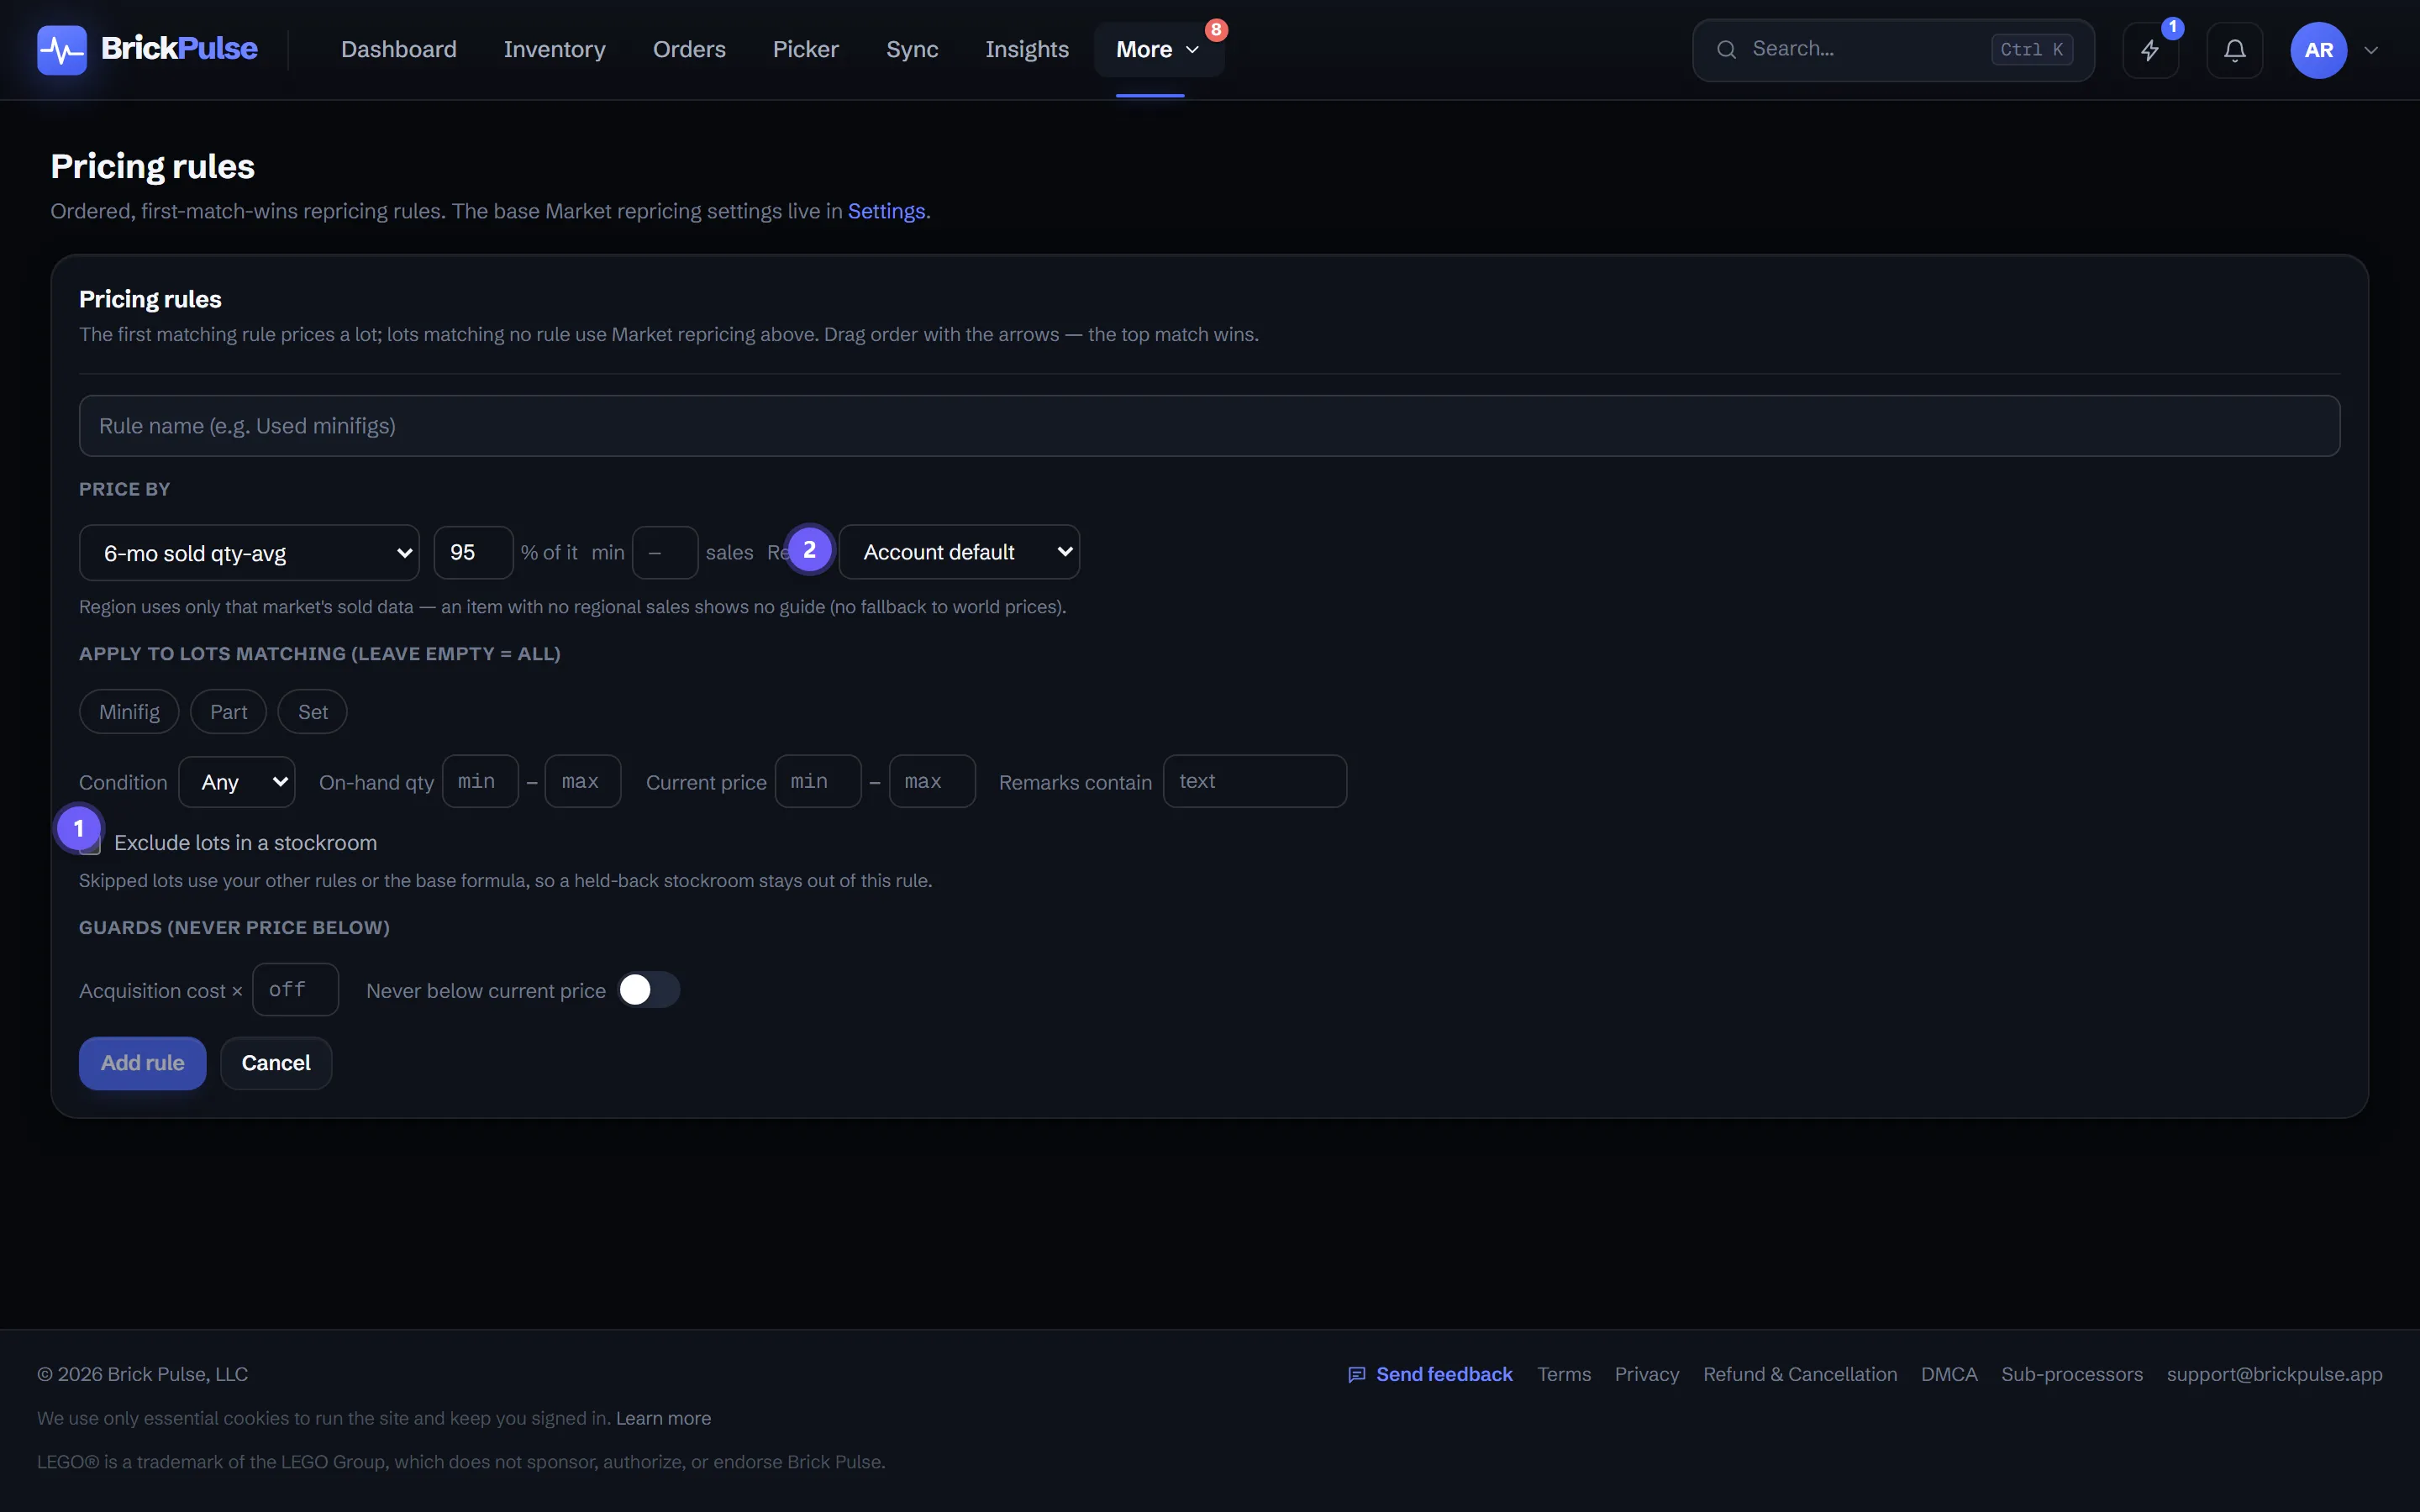This screenshot has height=1512, width=2420.
Task: Expand the account menu chevron
Action: pyautogui.click(x=2371, y=50)
